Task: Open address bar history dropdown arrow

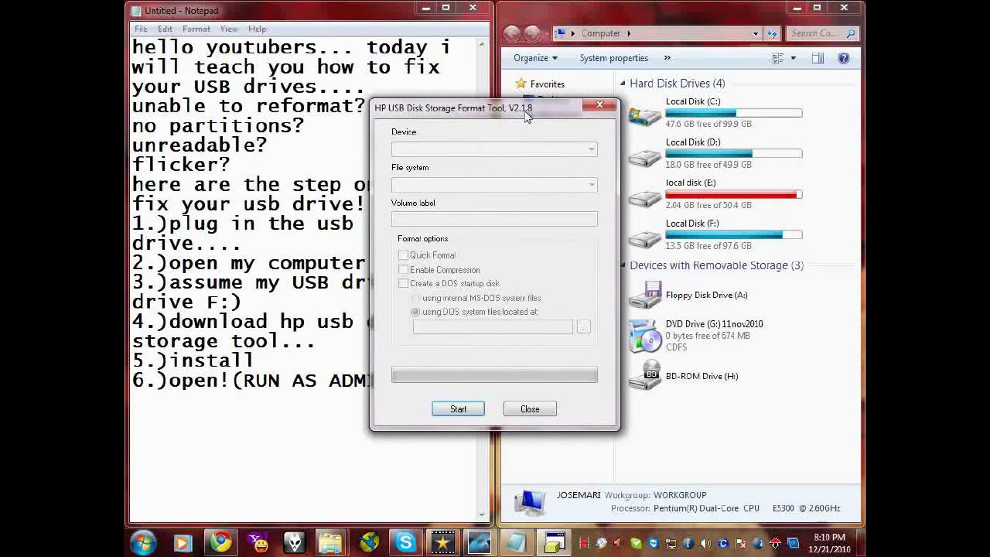Action: point(756,33)
